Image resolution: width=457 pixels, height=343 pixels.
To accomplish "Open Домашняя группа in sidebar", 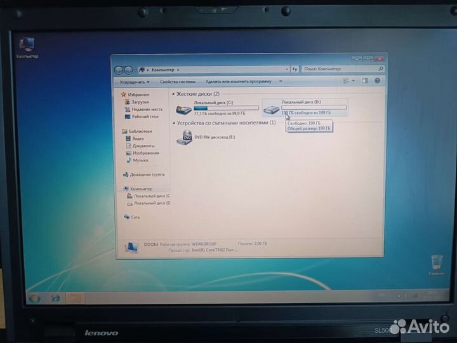I will [x=144, y=175].
